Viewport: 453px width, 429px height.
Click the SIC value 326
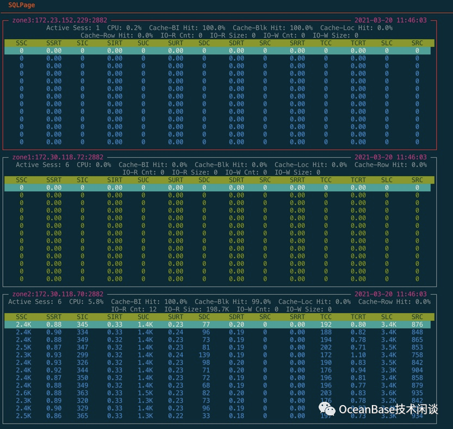pyautogui.click(x=82, y=363)
